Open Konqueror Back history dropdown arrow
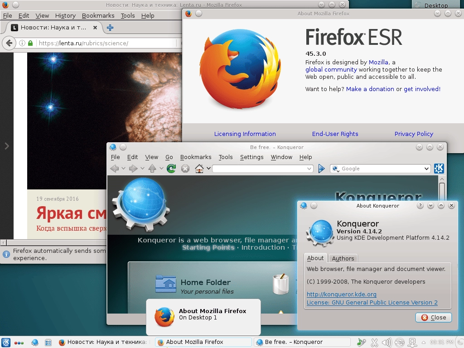This screenshot has width=464, height=348. click(123, 169)
